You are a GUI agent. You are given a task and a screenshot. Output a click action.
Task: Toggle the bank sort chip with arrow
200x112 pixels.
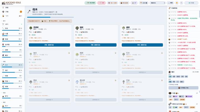click(x=182, y=82)
